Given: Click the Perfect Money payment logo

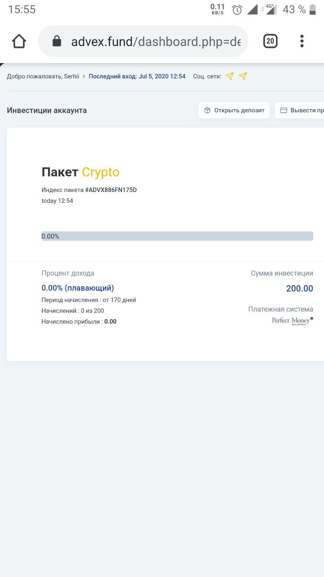Looking at the screenshot, I should point(292,321).
